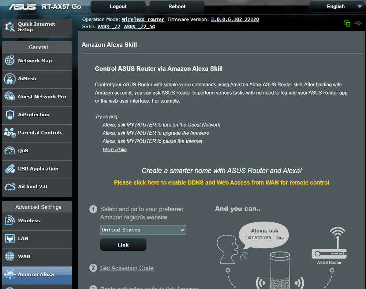Screen dimensions: 366x289
Task: Click the 'Alexa, ask MY ROUTER to upgrade the firmware' line
Action: tap(156, 133)
